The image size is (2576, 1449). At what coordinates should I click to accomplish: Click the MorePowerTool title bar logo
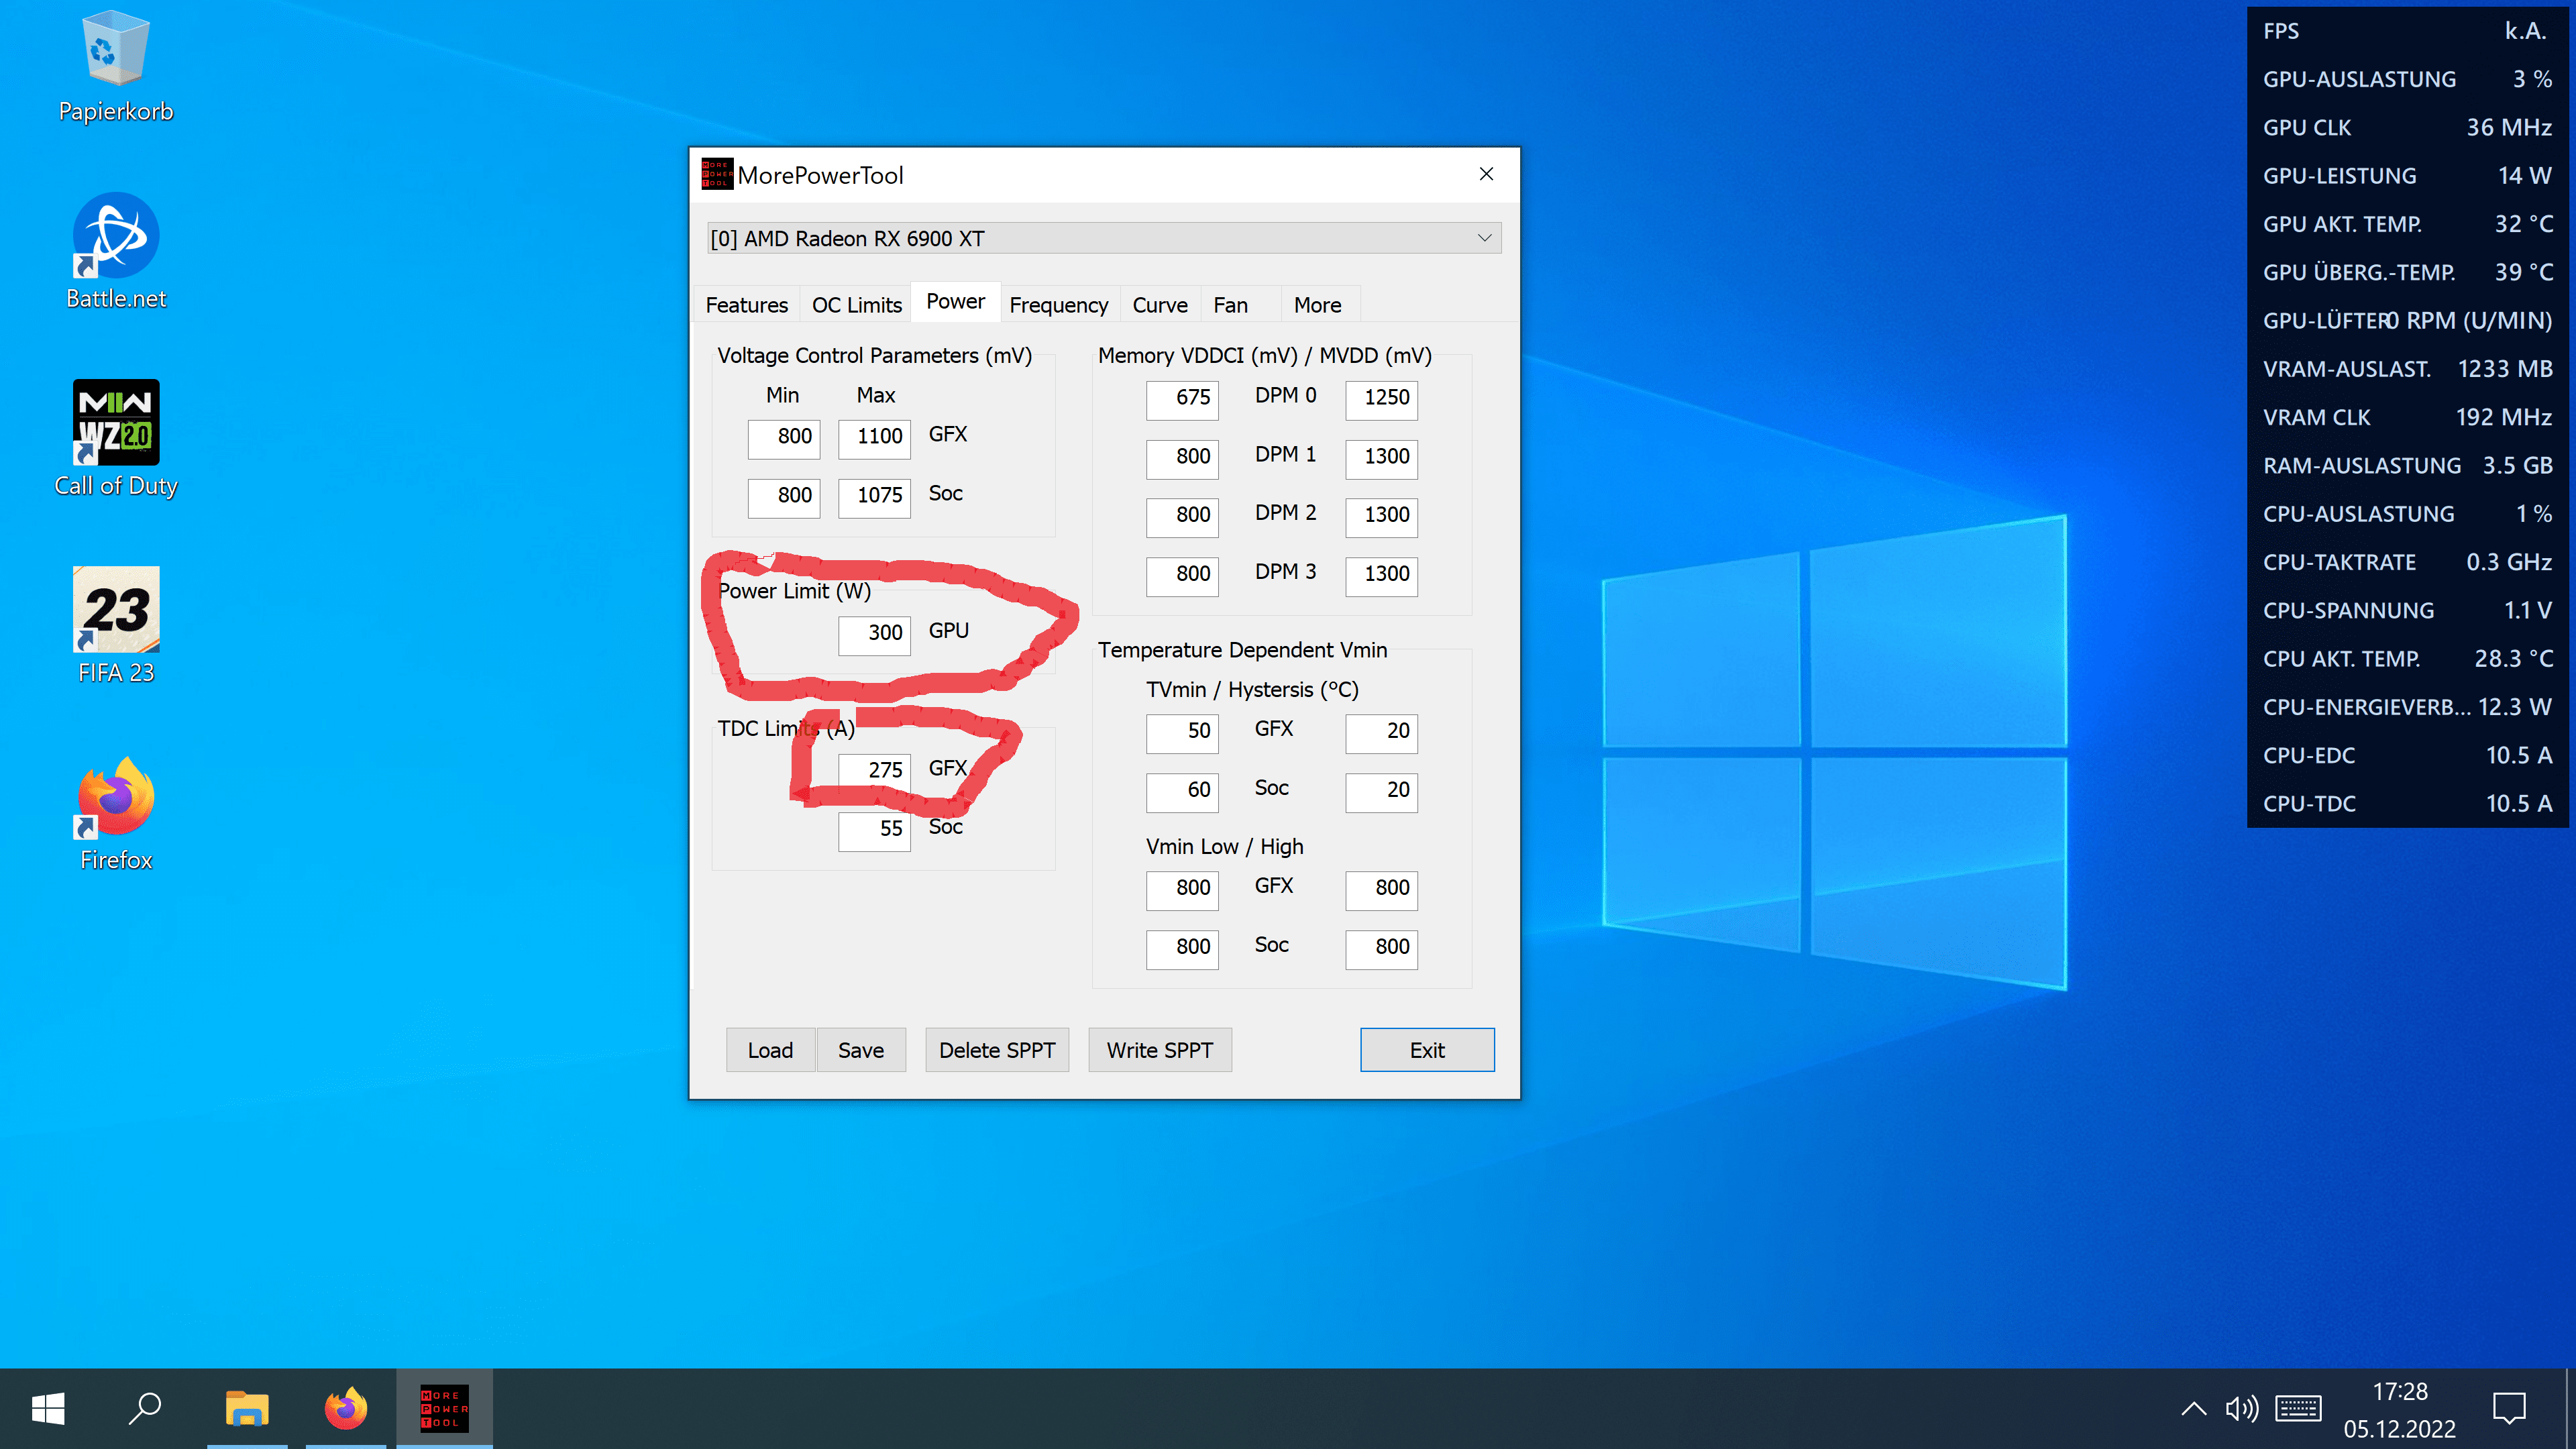tap(717, 174)
